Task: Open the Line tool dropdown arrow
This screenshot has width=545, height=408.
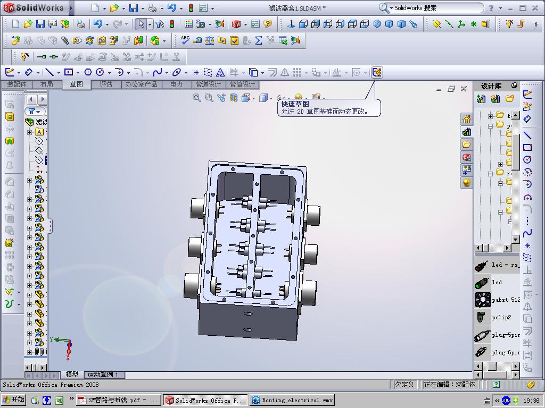Action: (x=59, y=72)
